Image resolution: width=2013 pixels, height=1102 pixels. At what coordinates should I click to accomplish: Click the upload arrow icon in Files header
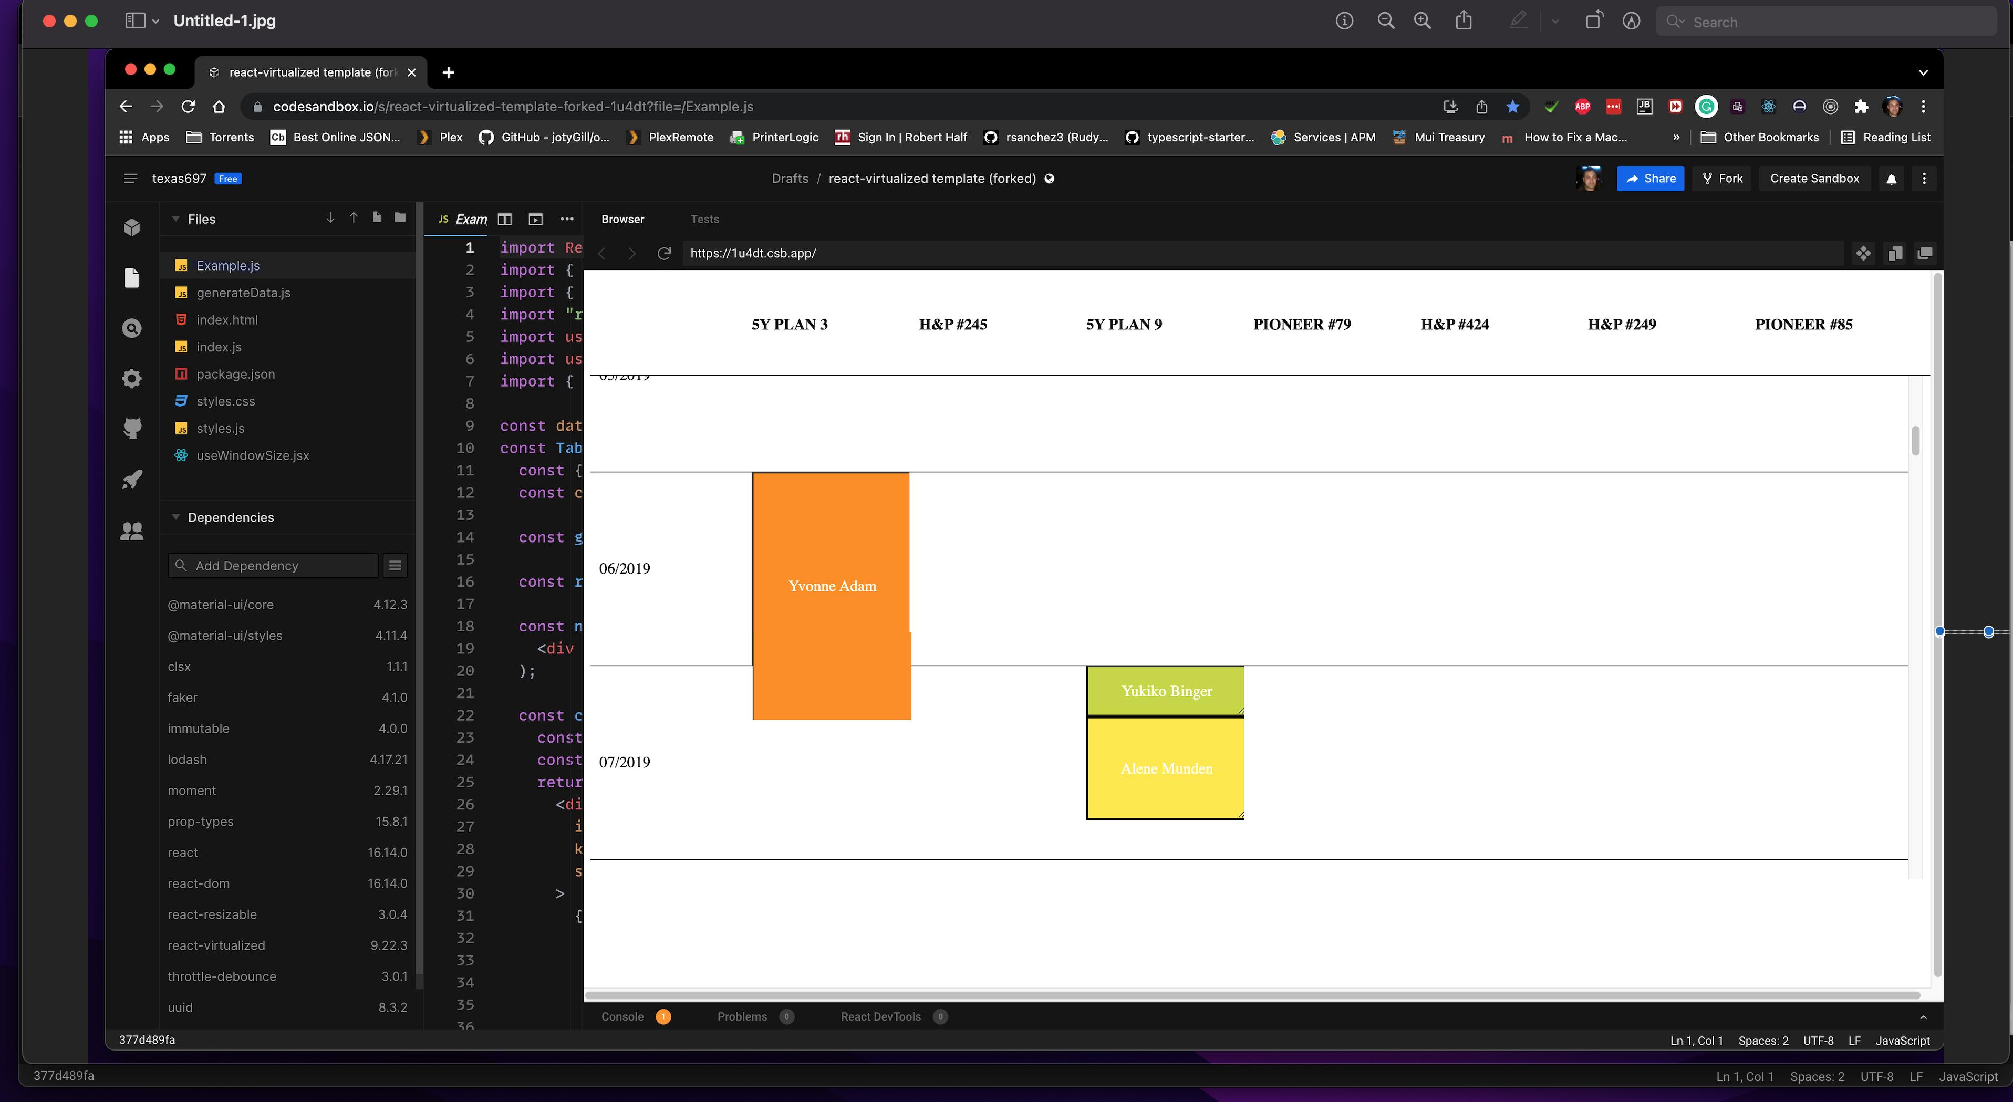tap(353, 217)
